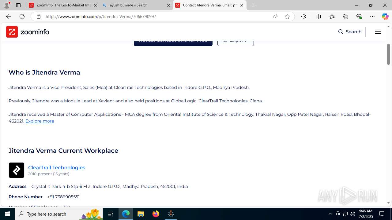The height and width of the screenshot is (220, 392).
Task: Open the ZoomInfo Search button
Action: coord(350,32)
